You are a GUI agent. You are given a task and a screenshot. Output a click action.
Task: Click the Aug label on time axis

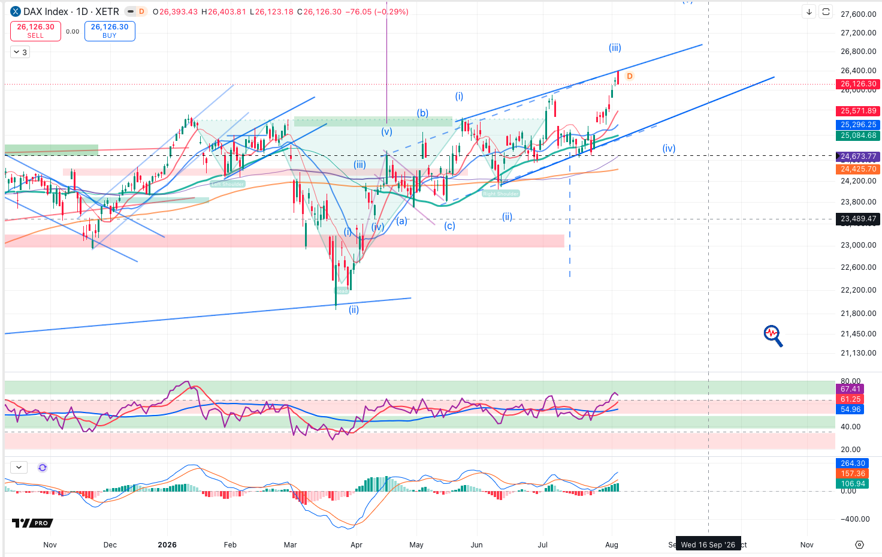point(612,545)
